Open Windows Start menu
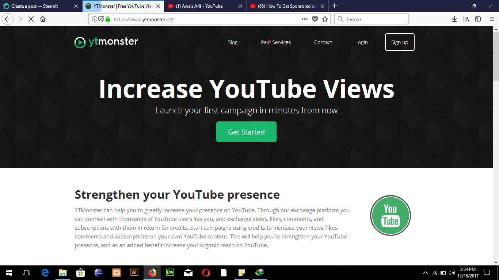The image size is (499, 280). click(9, 272)
